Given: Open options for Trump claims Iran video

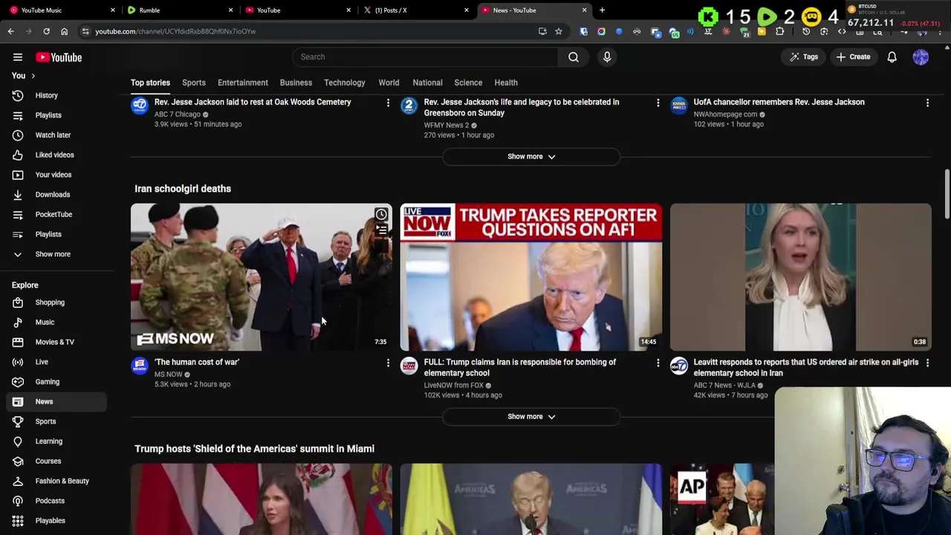Looking at the screenshot, I should point(658,363).
